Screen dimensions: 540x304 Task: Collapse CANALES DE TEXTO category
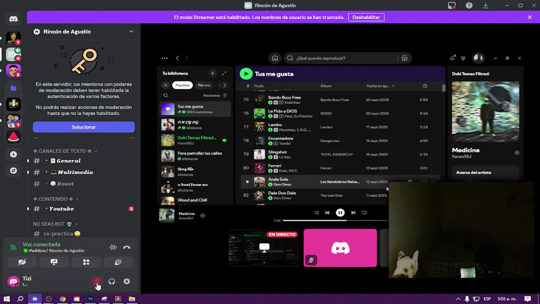[x=65, y=151]
